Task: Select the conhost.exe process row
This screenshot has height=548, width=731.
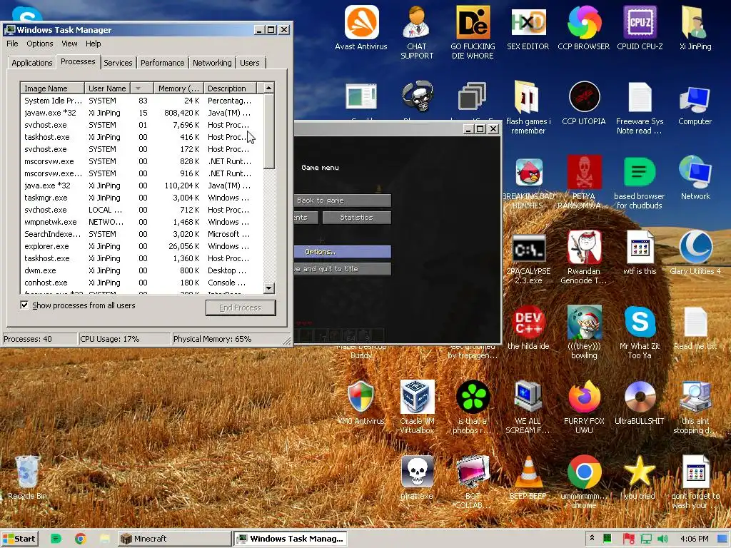Action: (142, 283)
